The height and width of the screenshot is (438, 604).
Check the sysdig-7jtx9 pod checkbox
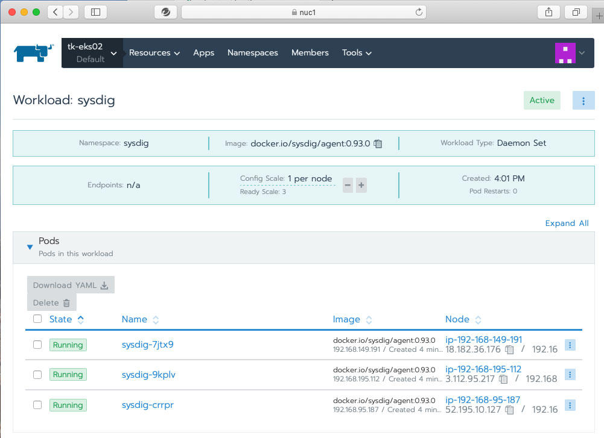coord(37,345)
